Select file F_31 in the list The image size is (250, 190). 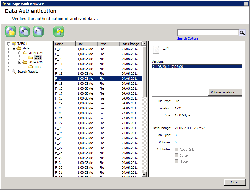(98, 173)
